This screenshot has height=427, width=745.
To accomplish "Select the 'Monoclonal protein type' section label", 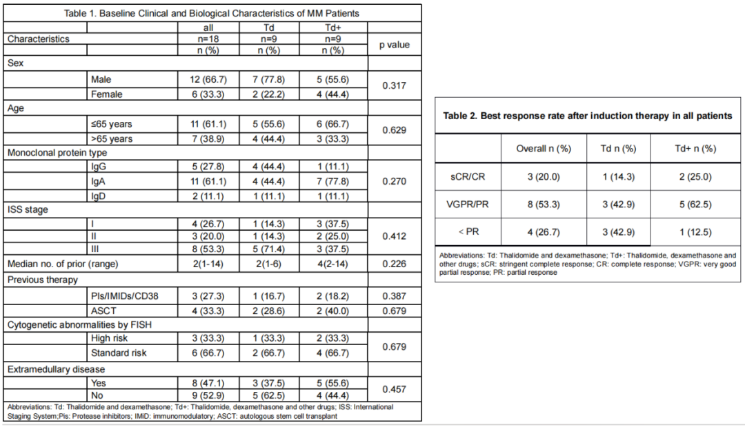I will pos(57,153).
